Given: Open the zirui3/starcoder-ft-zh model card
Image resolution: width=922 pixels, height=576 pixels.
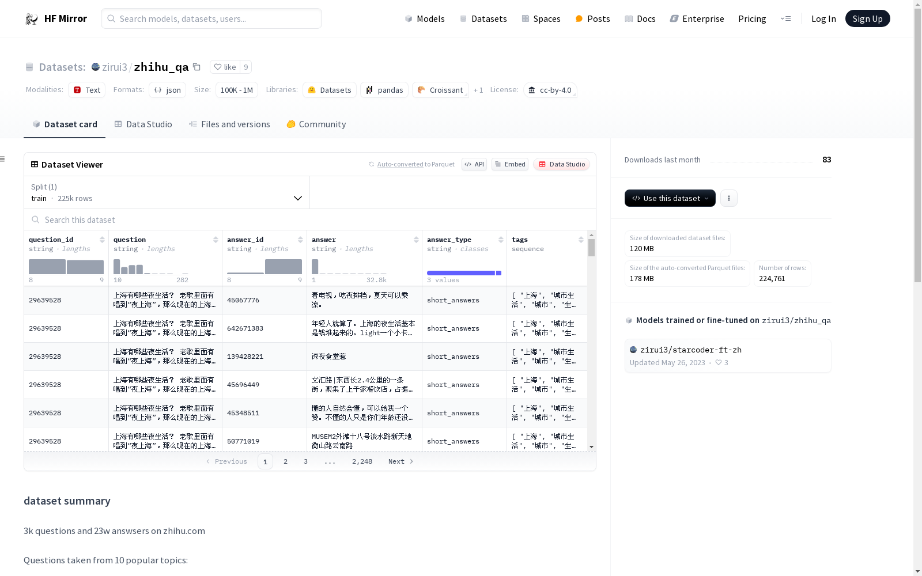Looking at the screenshot, I should (x=728, y=356).
